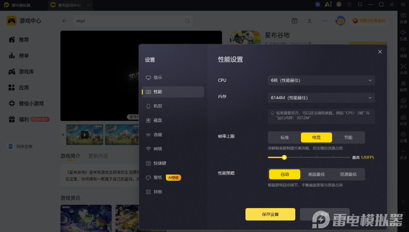Expand the CPU 6核 dropdown
Screen dimensions: 409x232
(x=321, y=80)
